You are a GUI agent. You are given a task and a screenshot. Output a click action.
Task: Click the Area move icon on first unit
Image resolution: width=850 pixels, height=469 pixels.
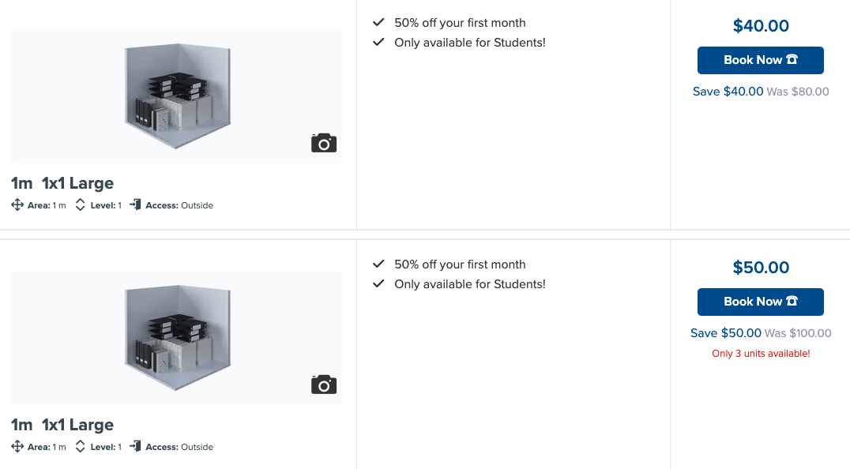[17, 204]
